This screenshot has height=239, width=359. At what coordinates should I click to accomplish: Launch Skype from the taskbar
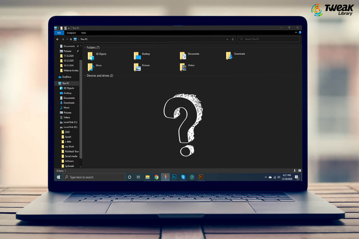183,177
